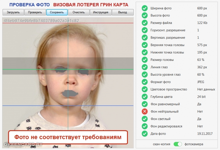This screenshot has height=150, width=220.
Task: Click the green check icon for Размер файла
Action: coord(145,23)
